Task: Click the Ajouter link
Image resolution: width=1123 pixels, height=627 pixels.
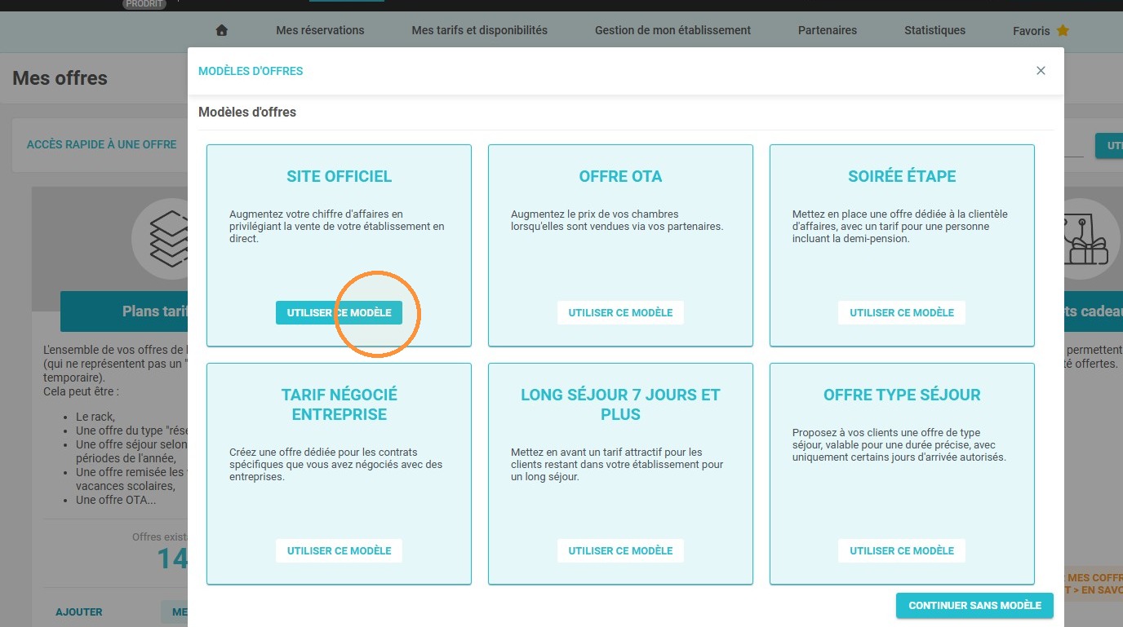Action: [x=79, y=612]
